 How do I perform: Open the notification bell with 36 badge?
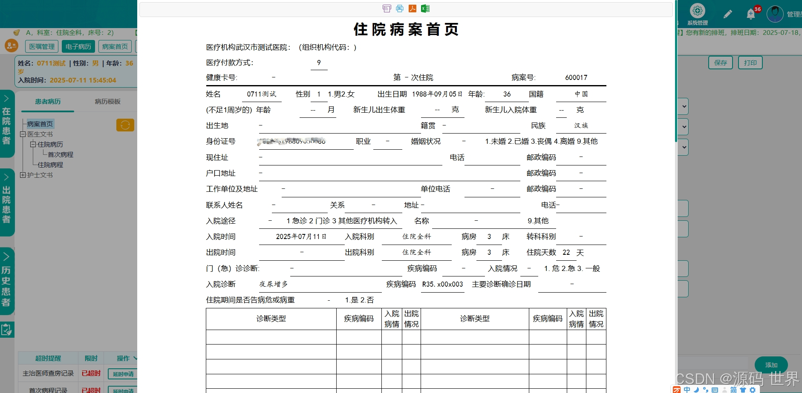point(751,14)
